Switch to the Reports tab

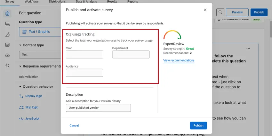(132, 2)
